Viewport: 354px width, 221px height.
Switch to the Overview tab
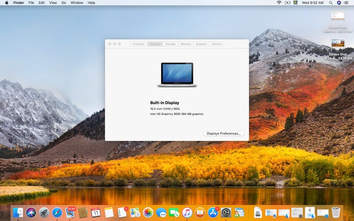(x=138, y=44)
